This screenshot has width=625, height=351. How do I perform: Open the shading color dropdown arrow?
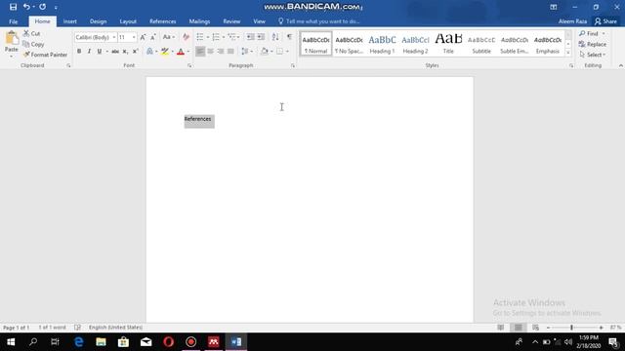271,52
